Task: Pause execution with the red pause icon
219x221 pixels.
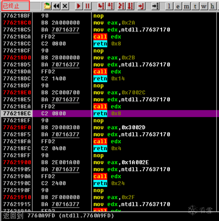Action: pyautogui.click(x=87, y=6)
